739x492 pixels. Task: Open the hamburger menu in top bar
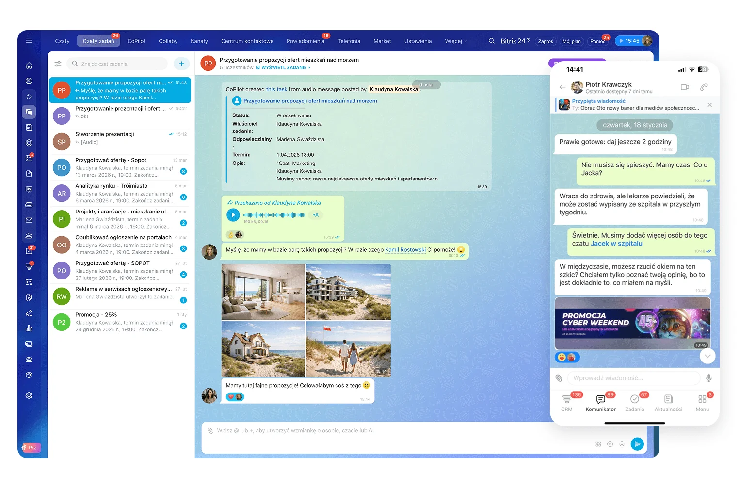pyautogui.click(x=29, y=41)
